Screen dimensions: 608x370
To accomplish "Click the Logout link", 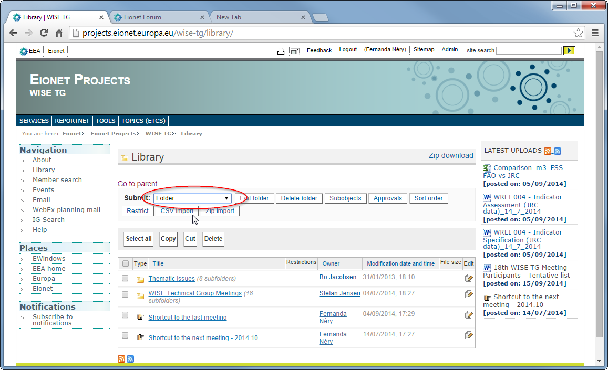I will 348,49.
